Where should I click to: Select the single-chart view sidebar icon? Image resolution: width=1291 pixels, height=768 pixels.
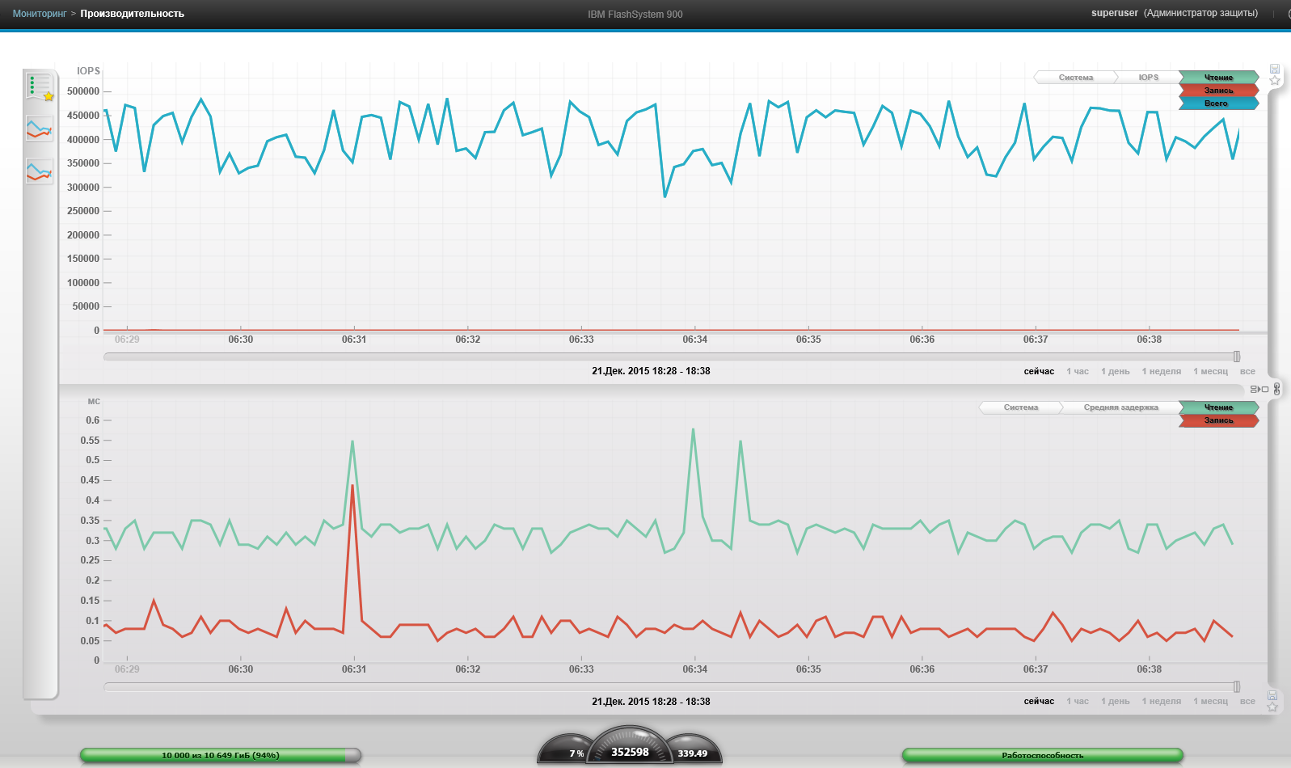pyautogui.click(x=40, y=129)
